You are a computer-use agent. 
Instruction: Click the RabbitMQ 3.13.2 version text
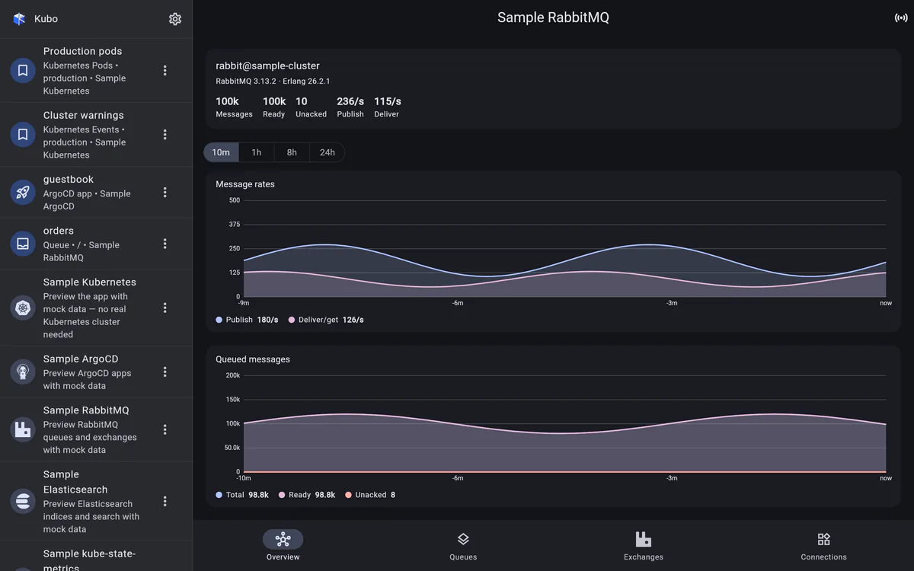click(x=248, y=81)
